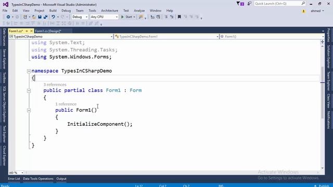Image resolution: width=333 pixels, height=187 pixels.
Task: Open the Tools menu
Action: click(x=92, y=10)
